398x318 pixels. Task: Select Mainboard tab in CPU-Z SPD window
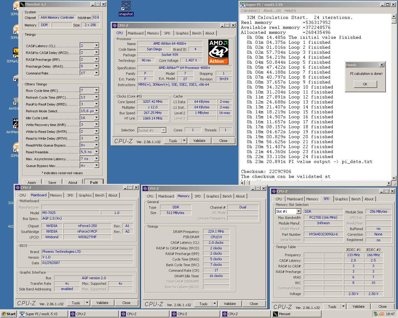click(x=295, y=199)
